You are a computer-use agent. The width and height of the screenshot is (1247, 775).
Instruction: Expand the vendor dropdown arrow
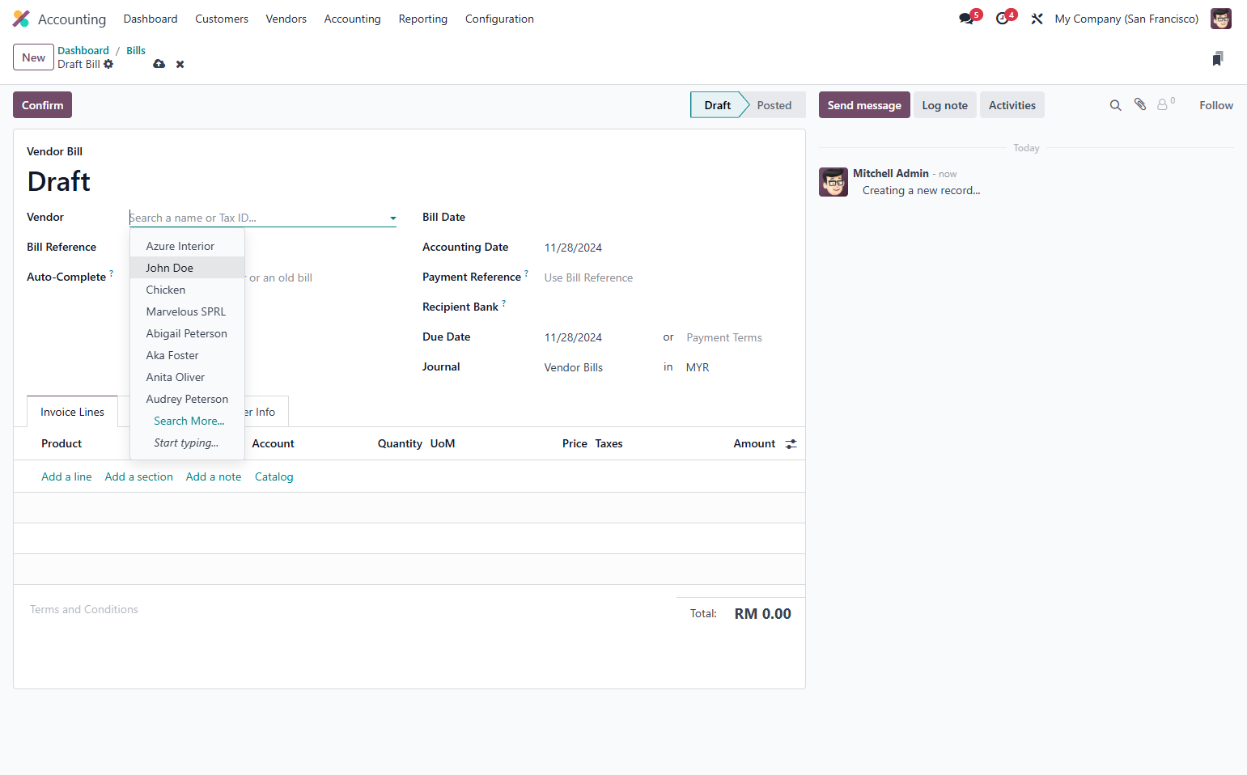click(393, 218)
